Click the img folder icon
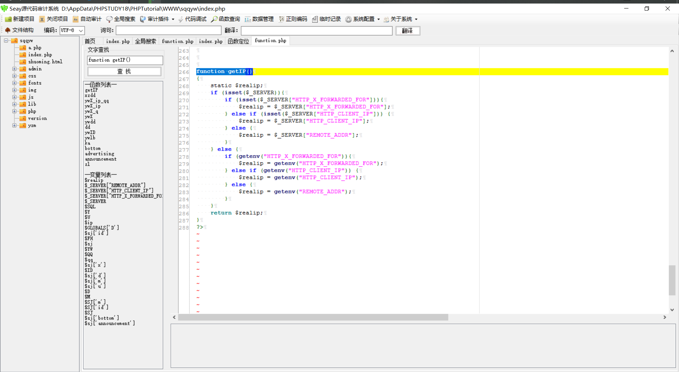 pos(23,90)
